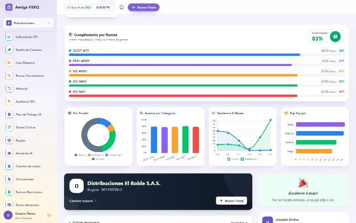This screenshot has height=223, width=356.
Task: Open Cotizaciones document icon
Action: point(9,179)
